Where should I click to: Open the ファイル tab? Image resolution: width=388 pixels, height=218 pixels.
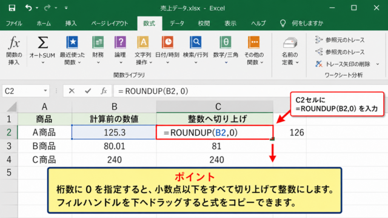[x=14, y=23]
